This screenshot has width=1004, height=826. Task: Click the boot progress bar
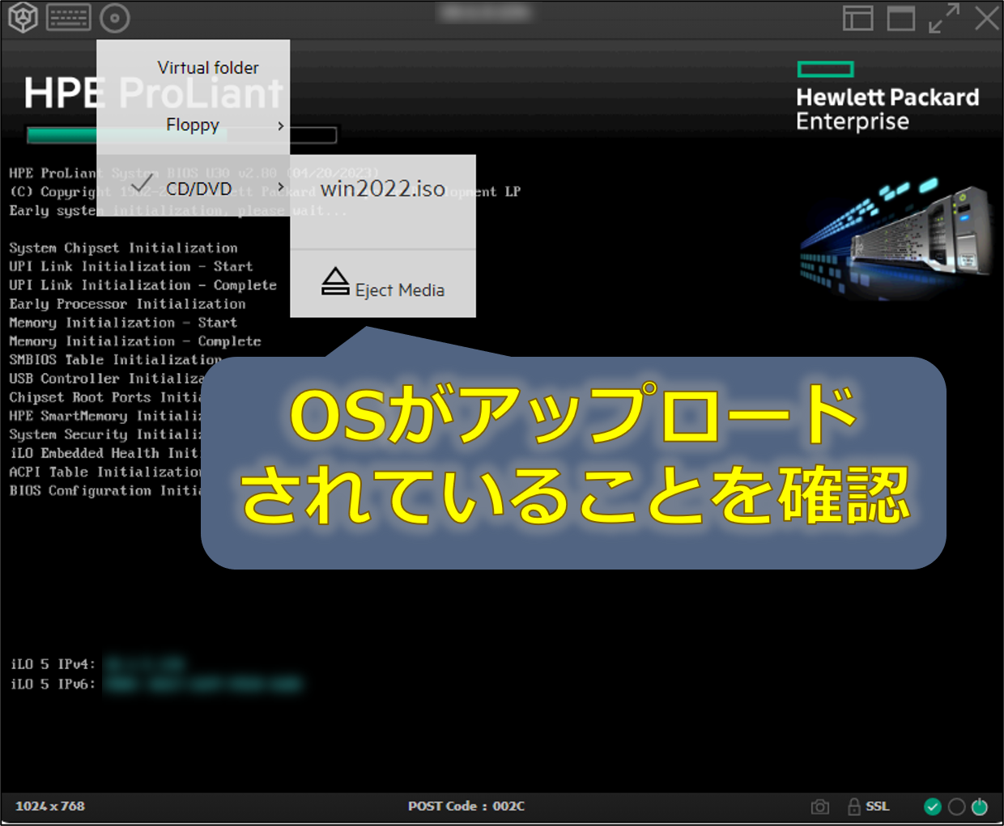click(182, 135)
